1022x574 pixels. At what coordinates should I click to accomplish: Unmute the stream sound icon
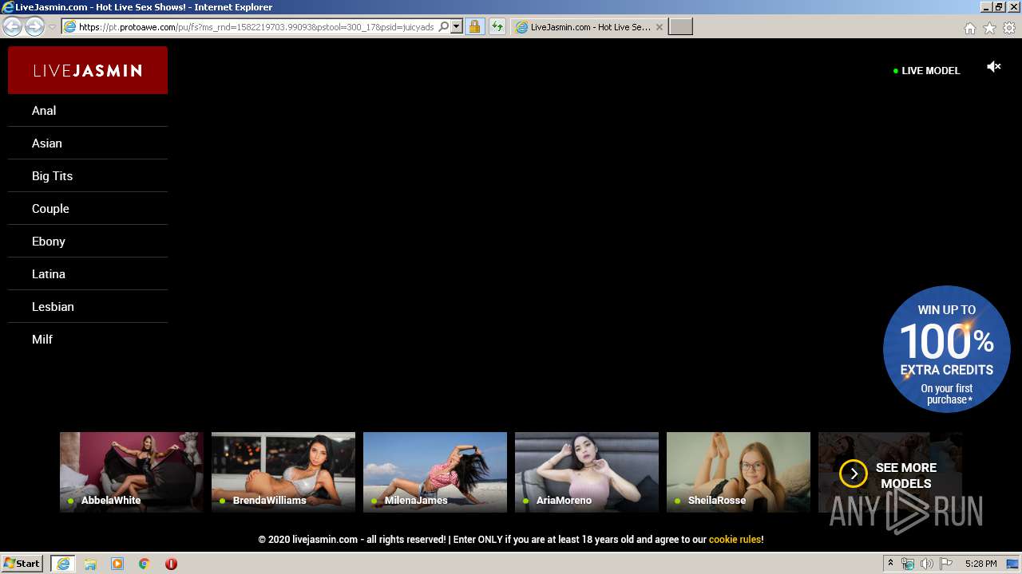[x=994, y=67]
